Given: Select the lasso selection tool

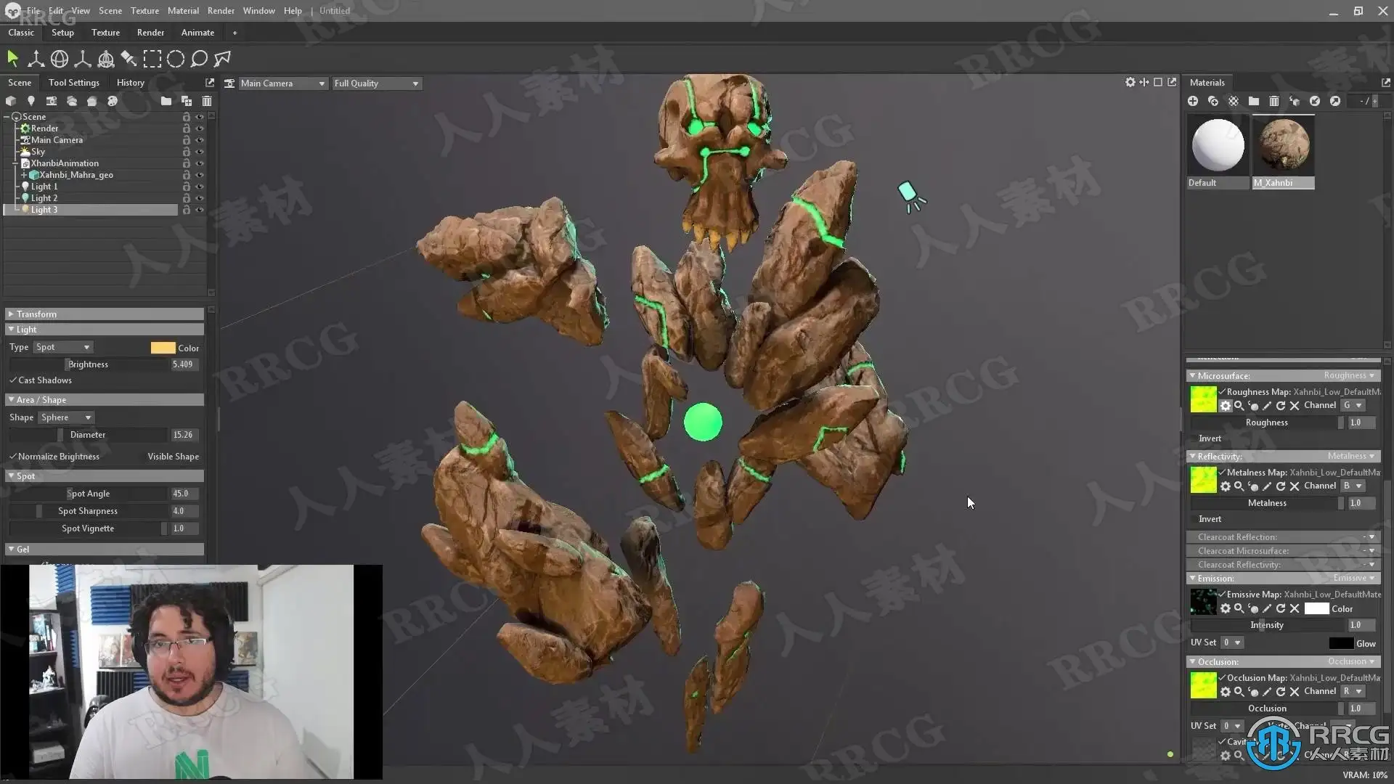Looking at the screenshot, I should click(x=199, y=59).
